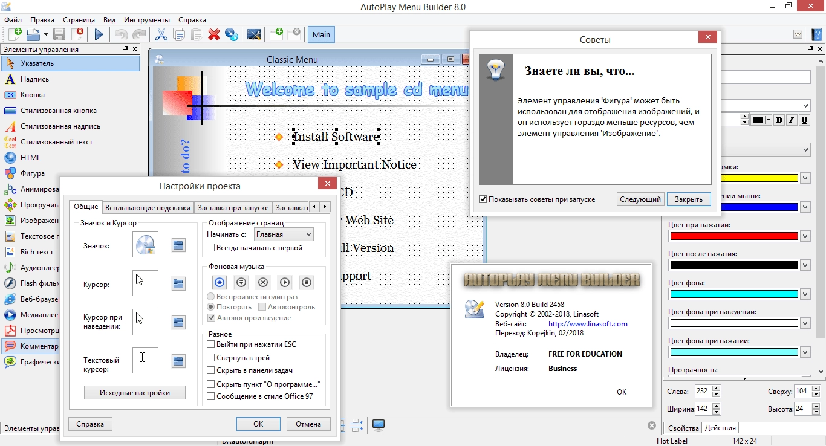Click the black font color swatch
Viewport: 826px width, 446px height.
758,120
